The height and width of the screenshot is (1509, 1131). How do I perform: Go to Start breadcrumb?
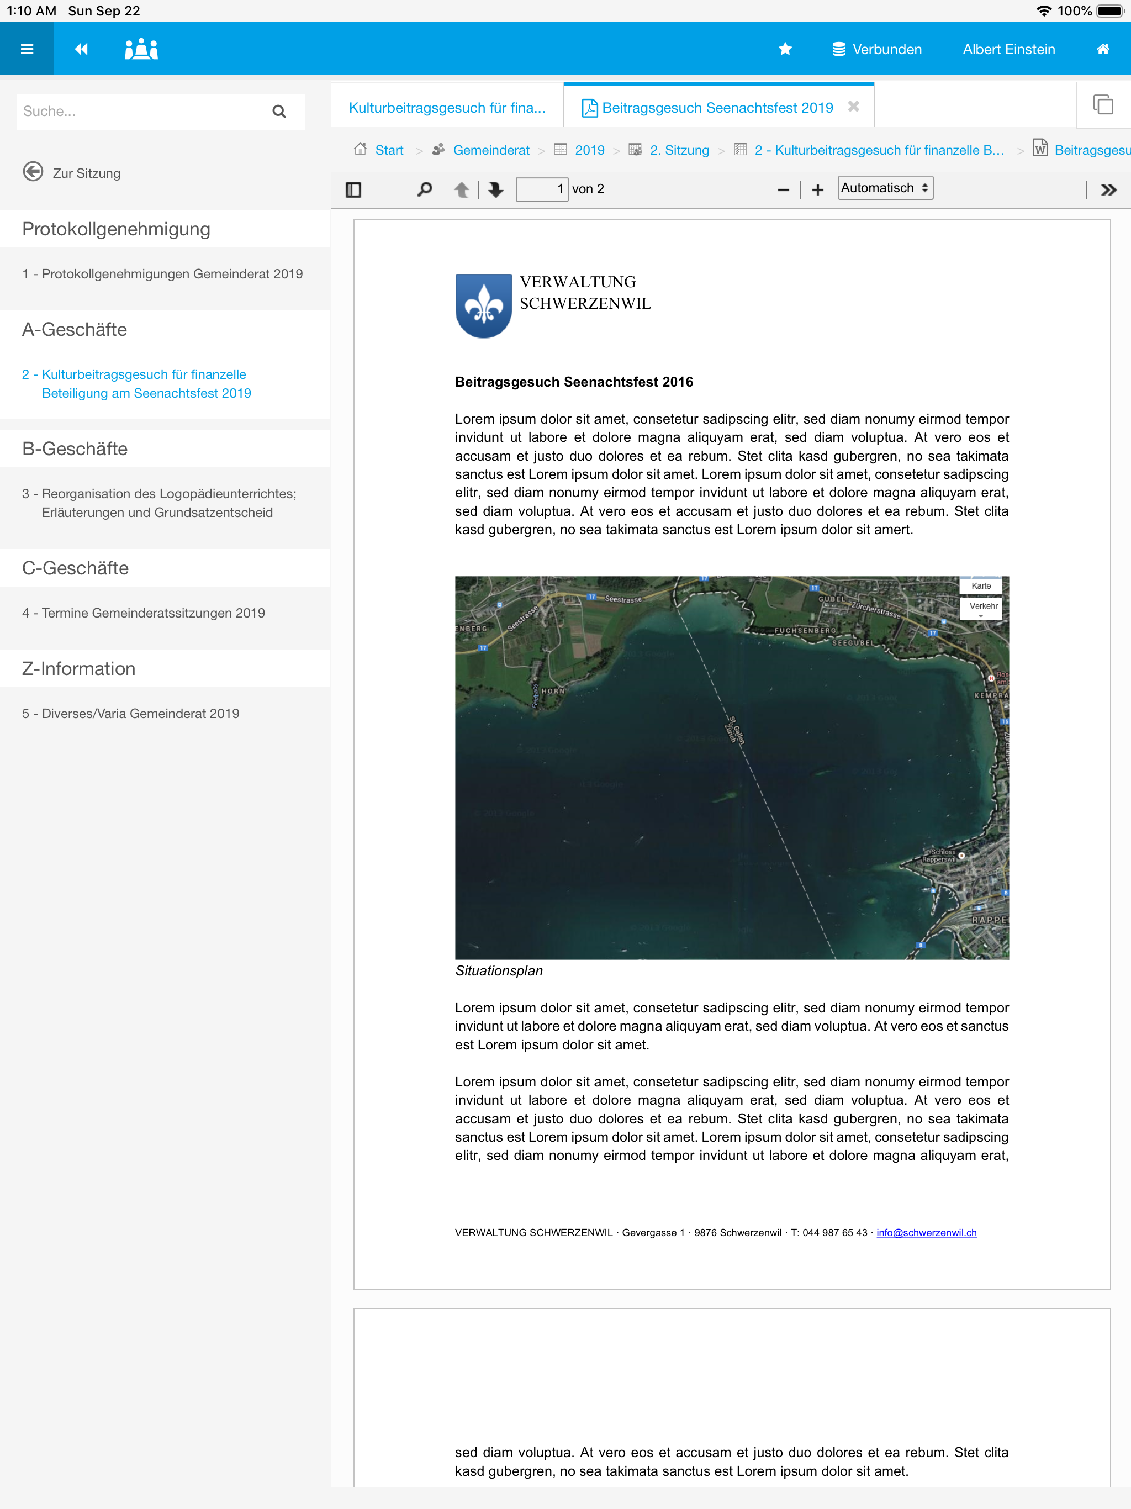pyautogui.click(x=379, y=149)
